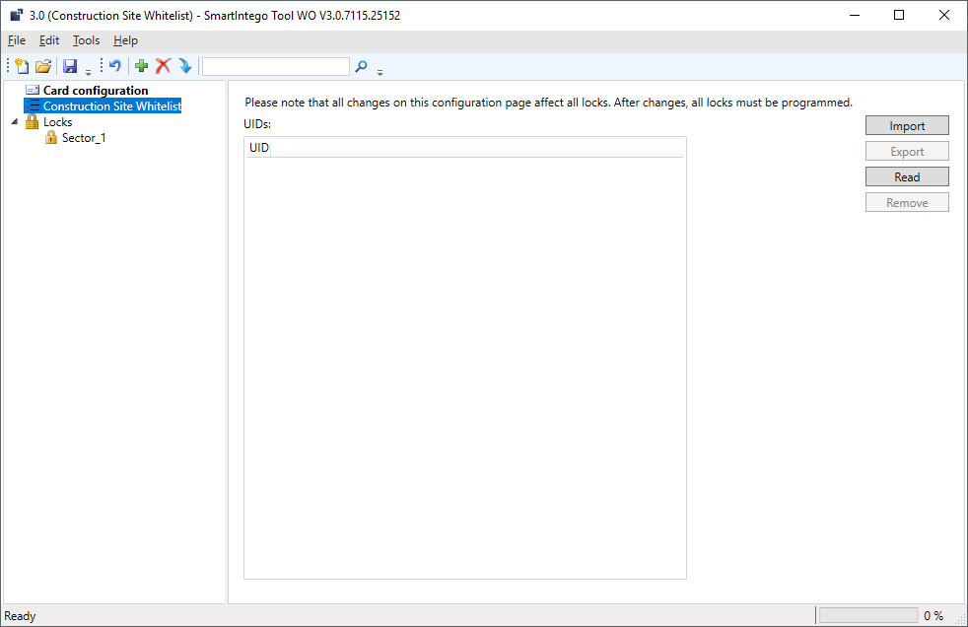Open the Edit menu
The width and height of the screenshot is (968, 627).
(x=49, y=40)
